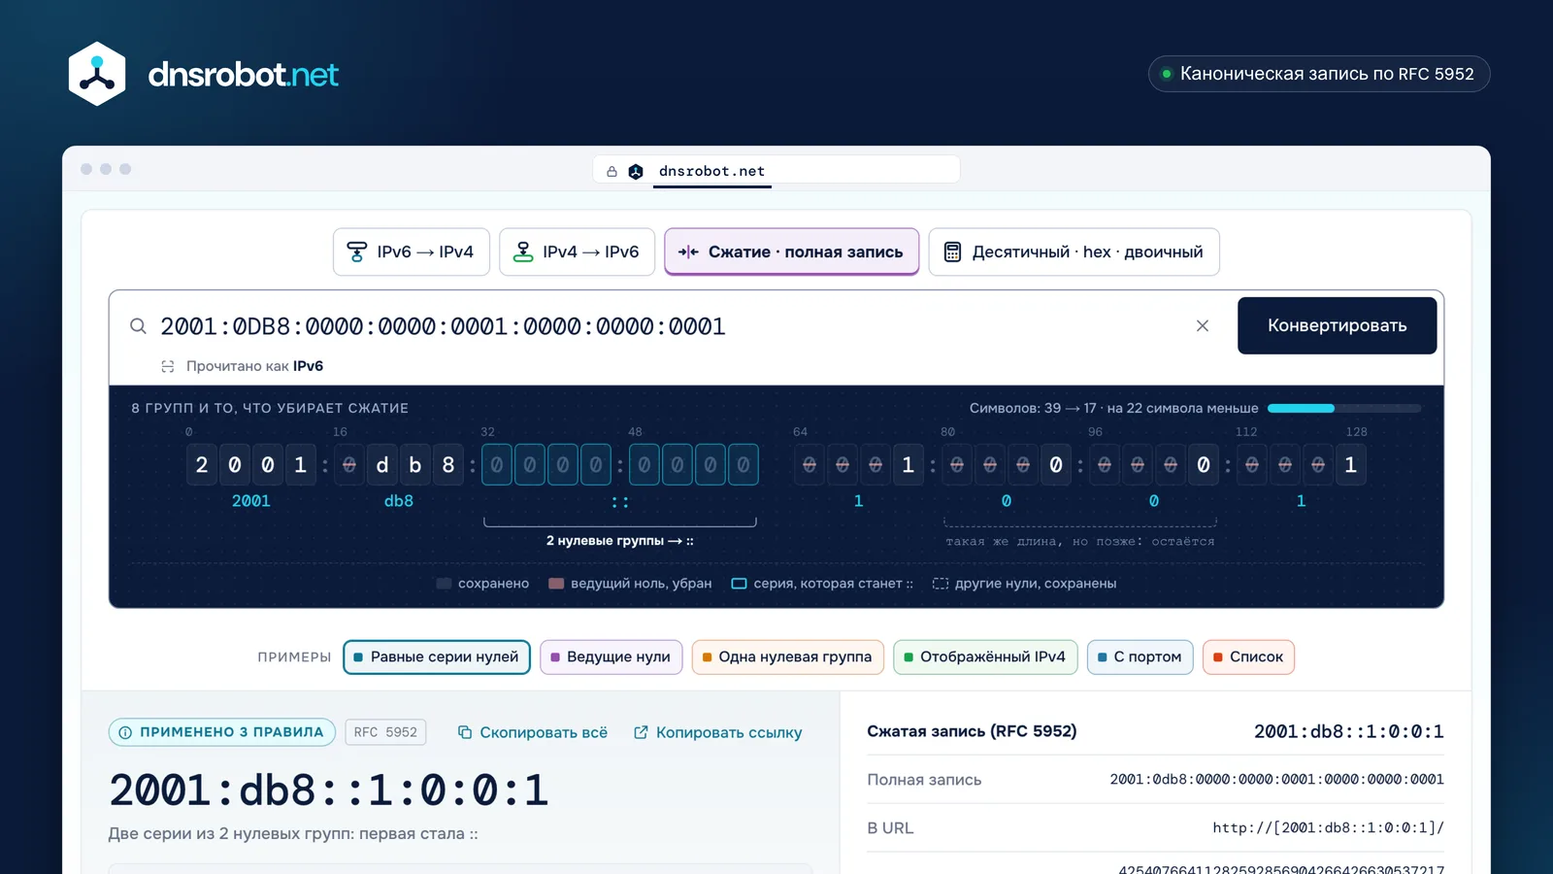The image size is (1553, 874).
Task: Click the compress arrows icon in Сжатие tab
Action: tap(688, 252)
